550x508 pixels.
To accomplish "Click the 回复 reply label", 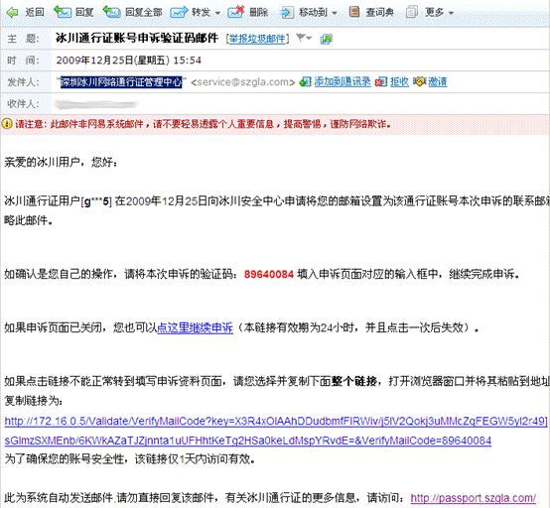I will pyautogui.click(x=84, y=13).
